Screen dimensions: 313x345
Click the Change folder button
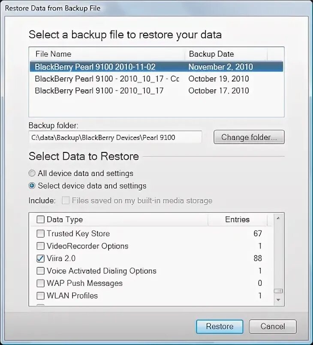(249, 137)
